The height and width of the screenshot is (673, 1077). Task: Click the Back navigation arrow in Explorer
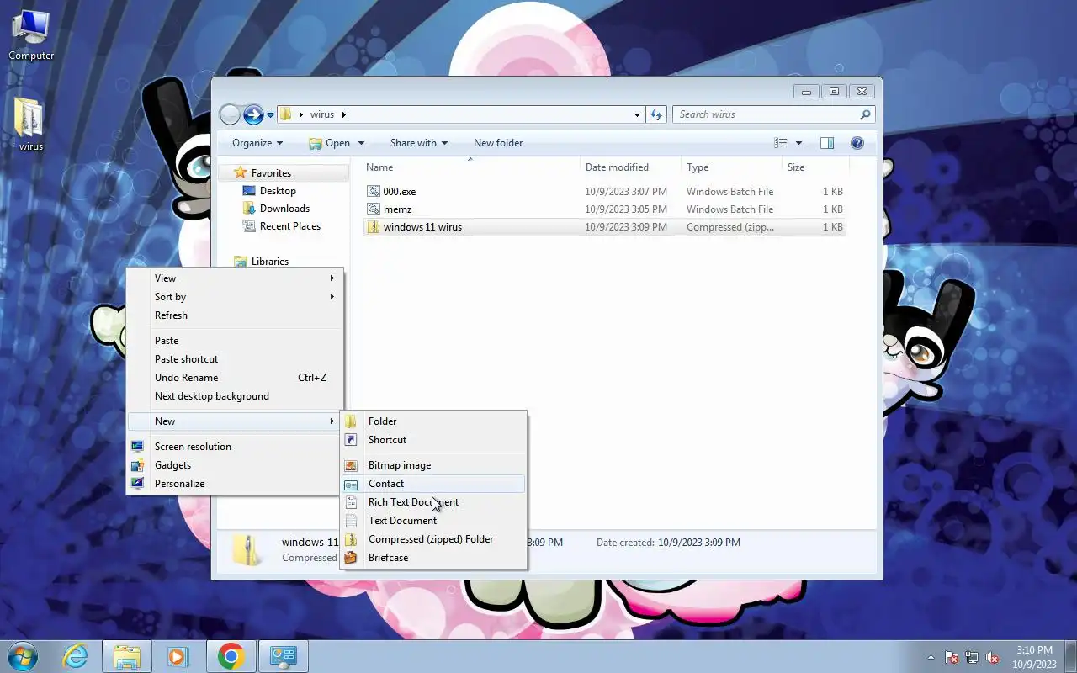230,114
